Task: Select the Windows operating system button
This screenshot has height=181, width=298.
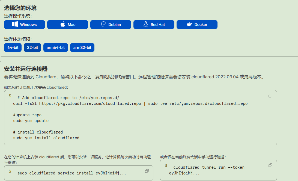Action: (25, 25)
